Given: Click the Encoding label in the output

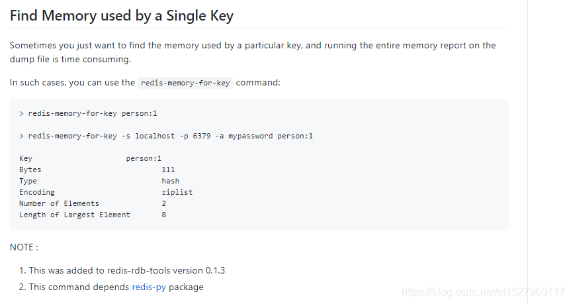Looking at the screenshot, I should pyautogui.click(x=37, y=192).
